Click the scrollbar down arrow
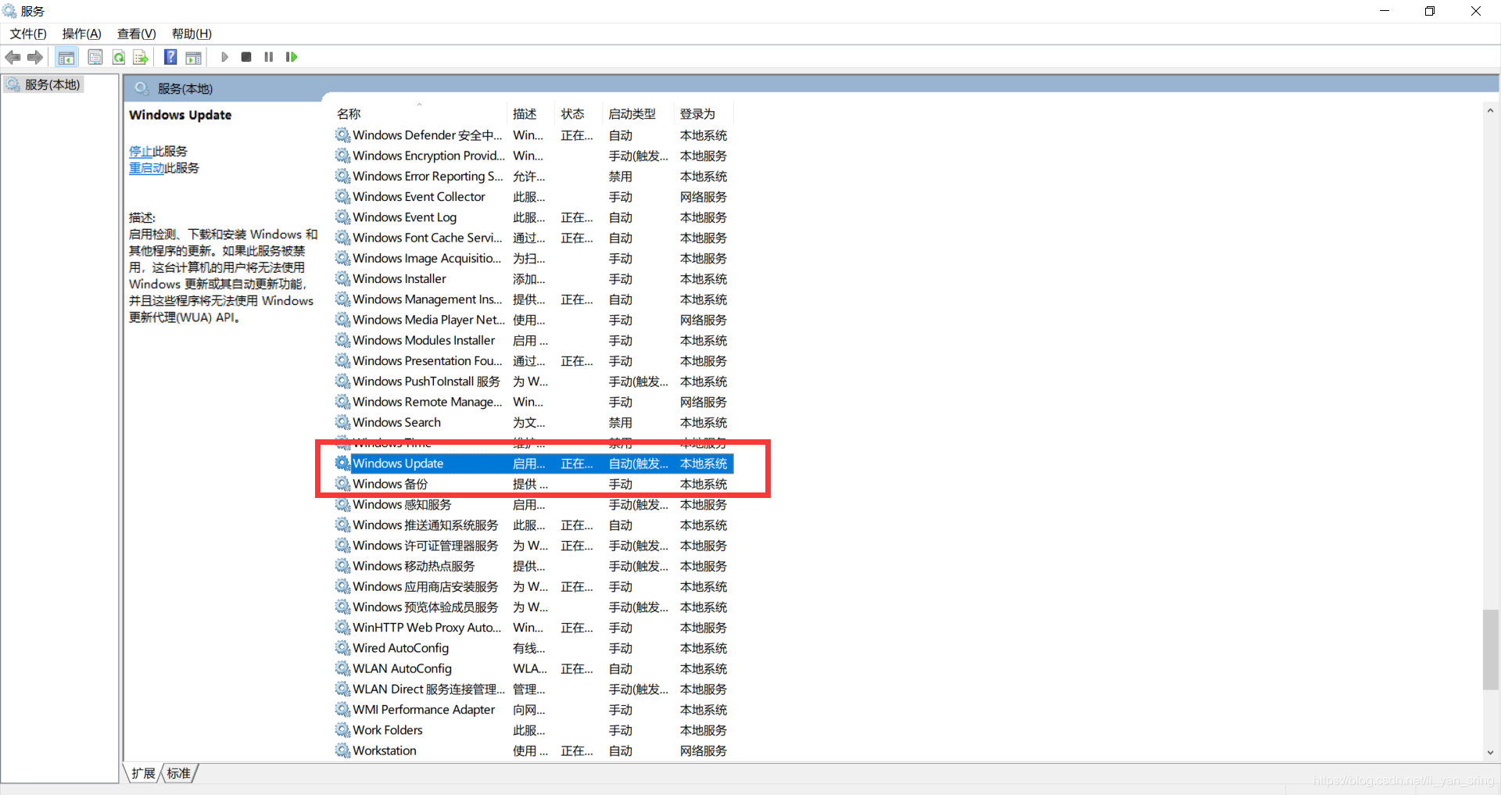The image size is (1501, 795). (1490, 753)
